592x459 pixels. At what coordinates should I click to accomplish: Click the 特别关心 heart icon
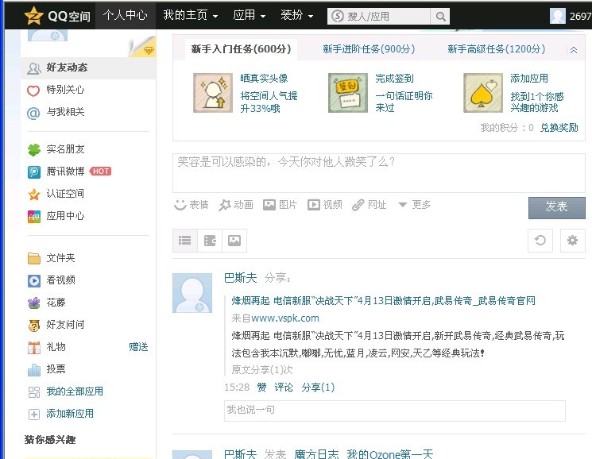pyautogui.click(x=33, y=91)
